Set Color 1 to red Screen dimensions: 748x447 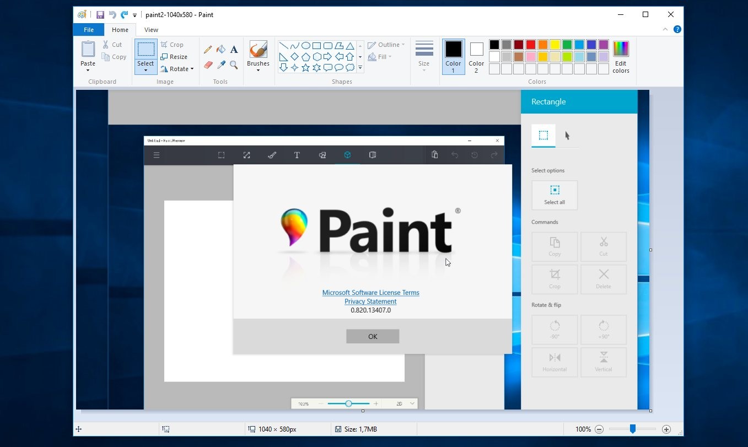point(530,44)
